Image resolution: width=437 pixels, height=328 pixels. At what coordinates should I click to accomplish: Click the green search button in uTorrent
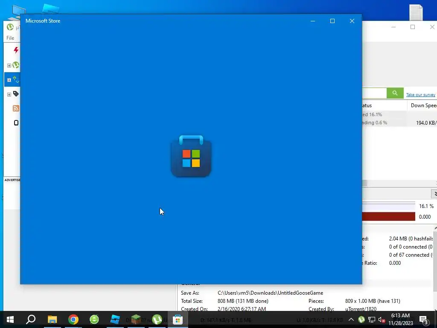pyautogui.click(x=395, y=93)
